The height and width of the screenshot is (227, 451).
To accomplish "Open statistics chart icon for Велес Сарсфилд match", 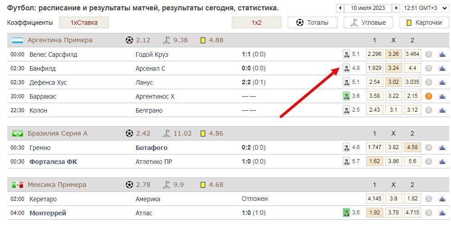I will tap(442, 54).
